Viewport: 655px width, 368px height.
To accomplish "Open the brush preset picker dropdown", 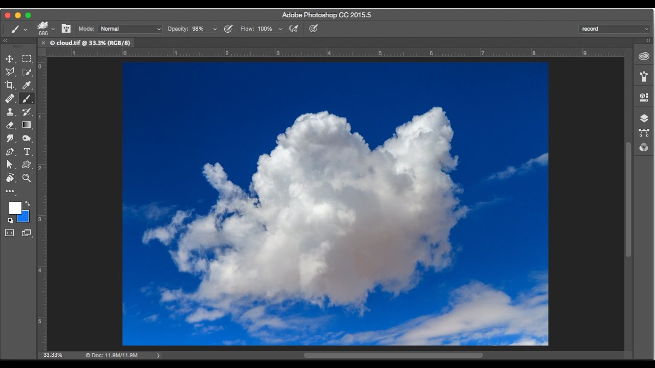I will click(53, 29).
